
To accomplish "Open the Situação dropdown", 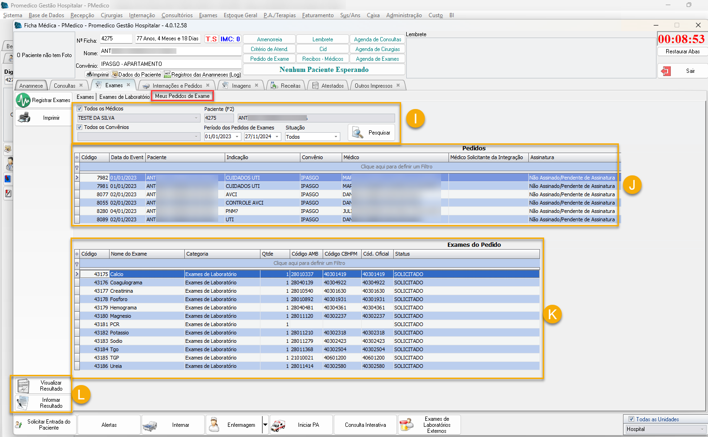I will click(336, 137).
